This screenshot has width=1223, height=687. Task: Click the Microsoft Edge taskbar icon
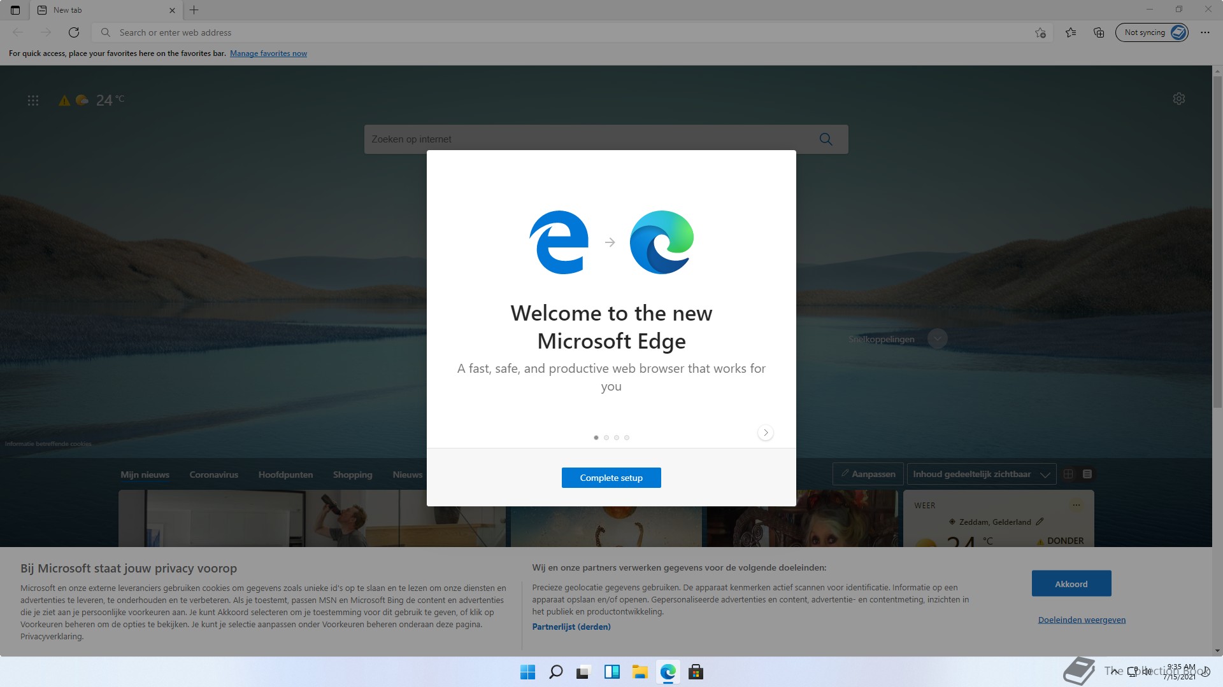coord(668,672)
